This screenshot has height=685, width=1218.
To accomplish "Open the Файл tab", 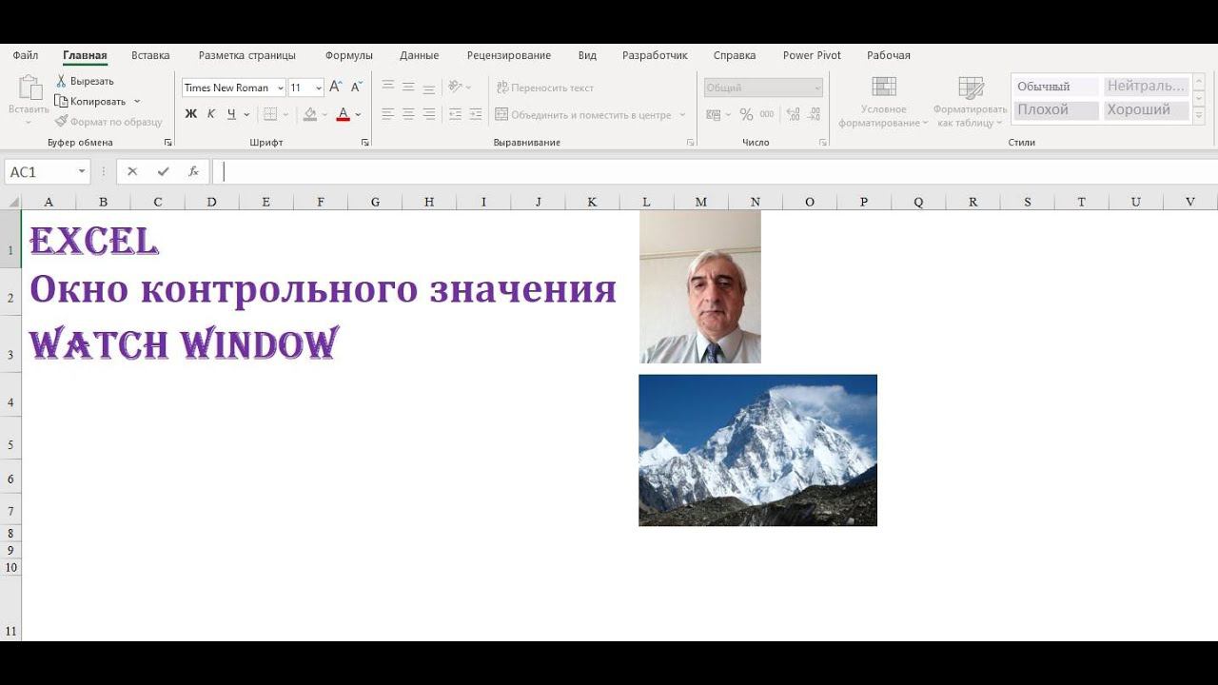I will (x=26, y=55).
